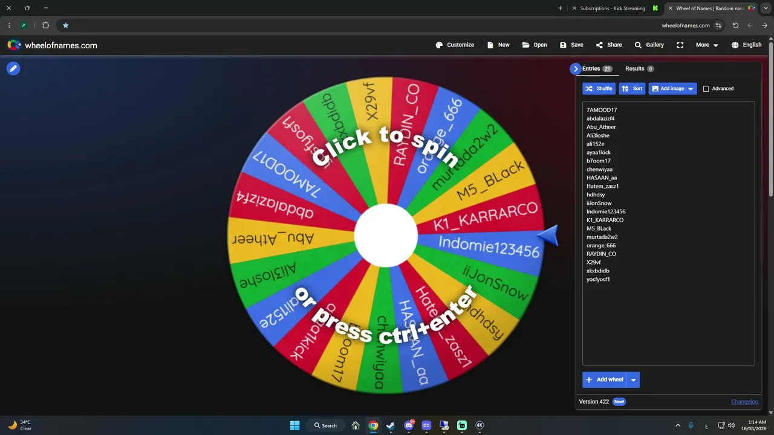Viewport: 774px width, 435px height.
Task: Open the browser extensions puzzle icon
Action: click(x=45, y=25)
